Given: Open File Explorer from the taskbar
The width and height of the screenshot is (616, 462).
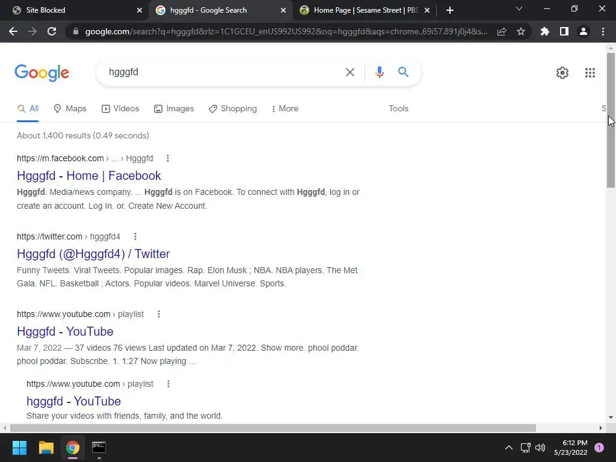Looking at the screenshot, I should (x=46, y=448).
